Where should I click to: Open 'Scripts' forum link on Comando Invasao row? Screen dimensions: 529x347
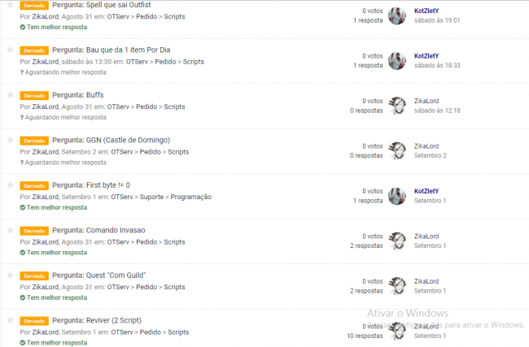click(174, 242)
